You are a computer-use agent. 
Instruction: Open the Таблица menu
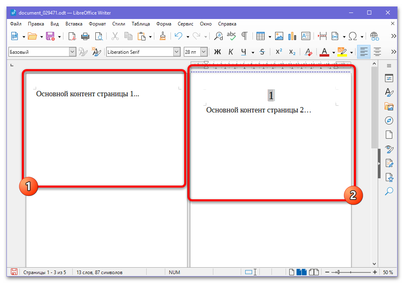tap(141, 24)
